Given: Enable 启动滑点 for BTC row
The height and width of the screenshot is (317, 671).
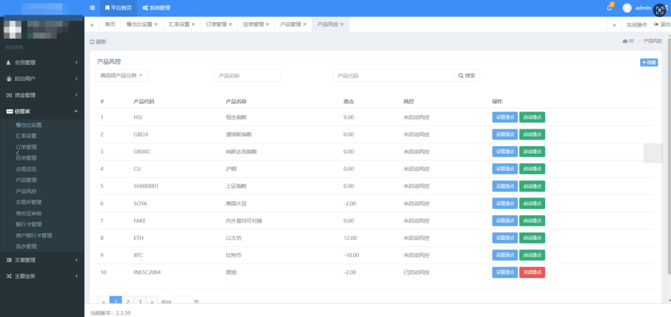Looking at the screenshot, I should pos(532,255).
